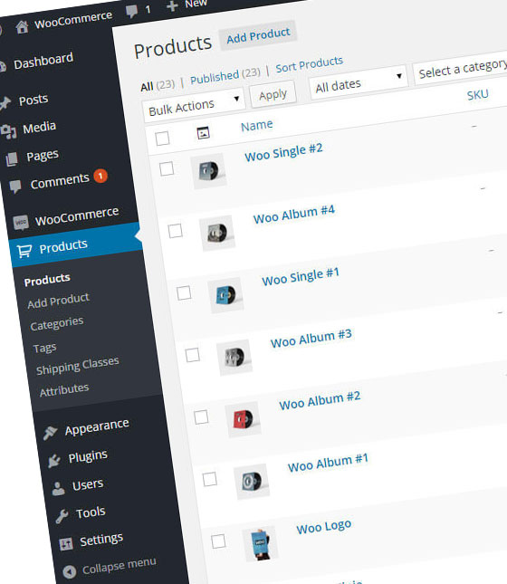Click the image column header icon

(x=203, y=133)
